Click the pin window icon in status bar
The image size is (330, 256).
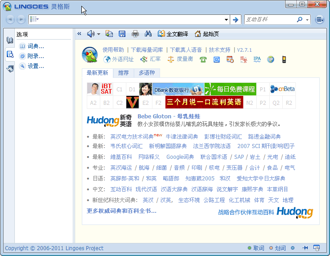[305, 248]
